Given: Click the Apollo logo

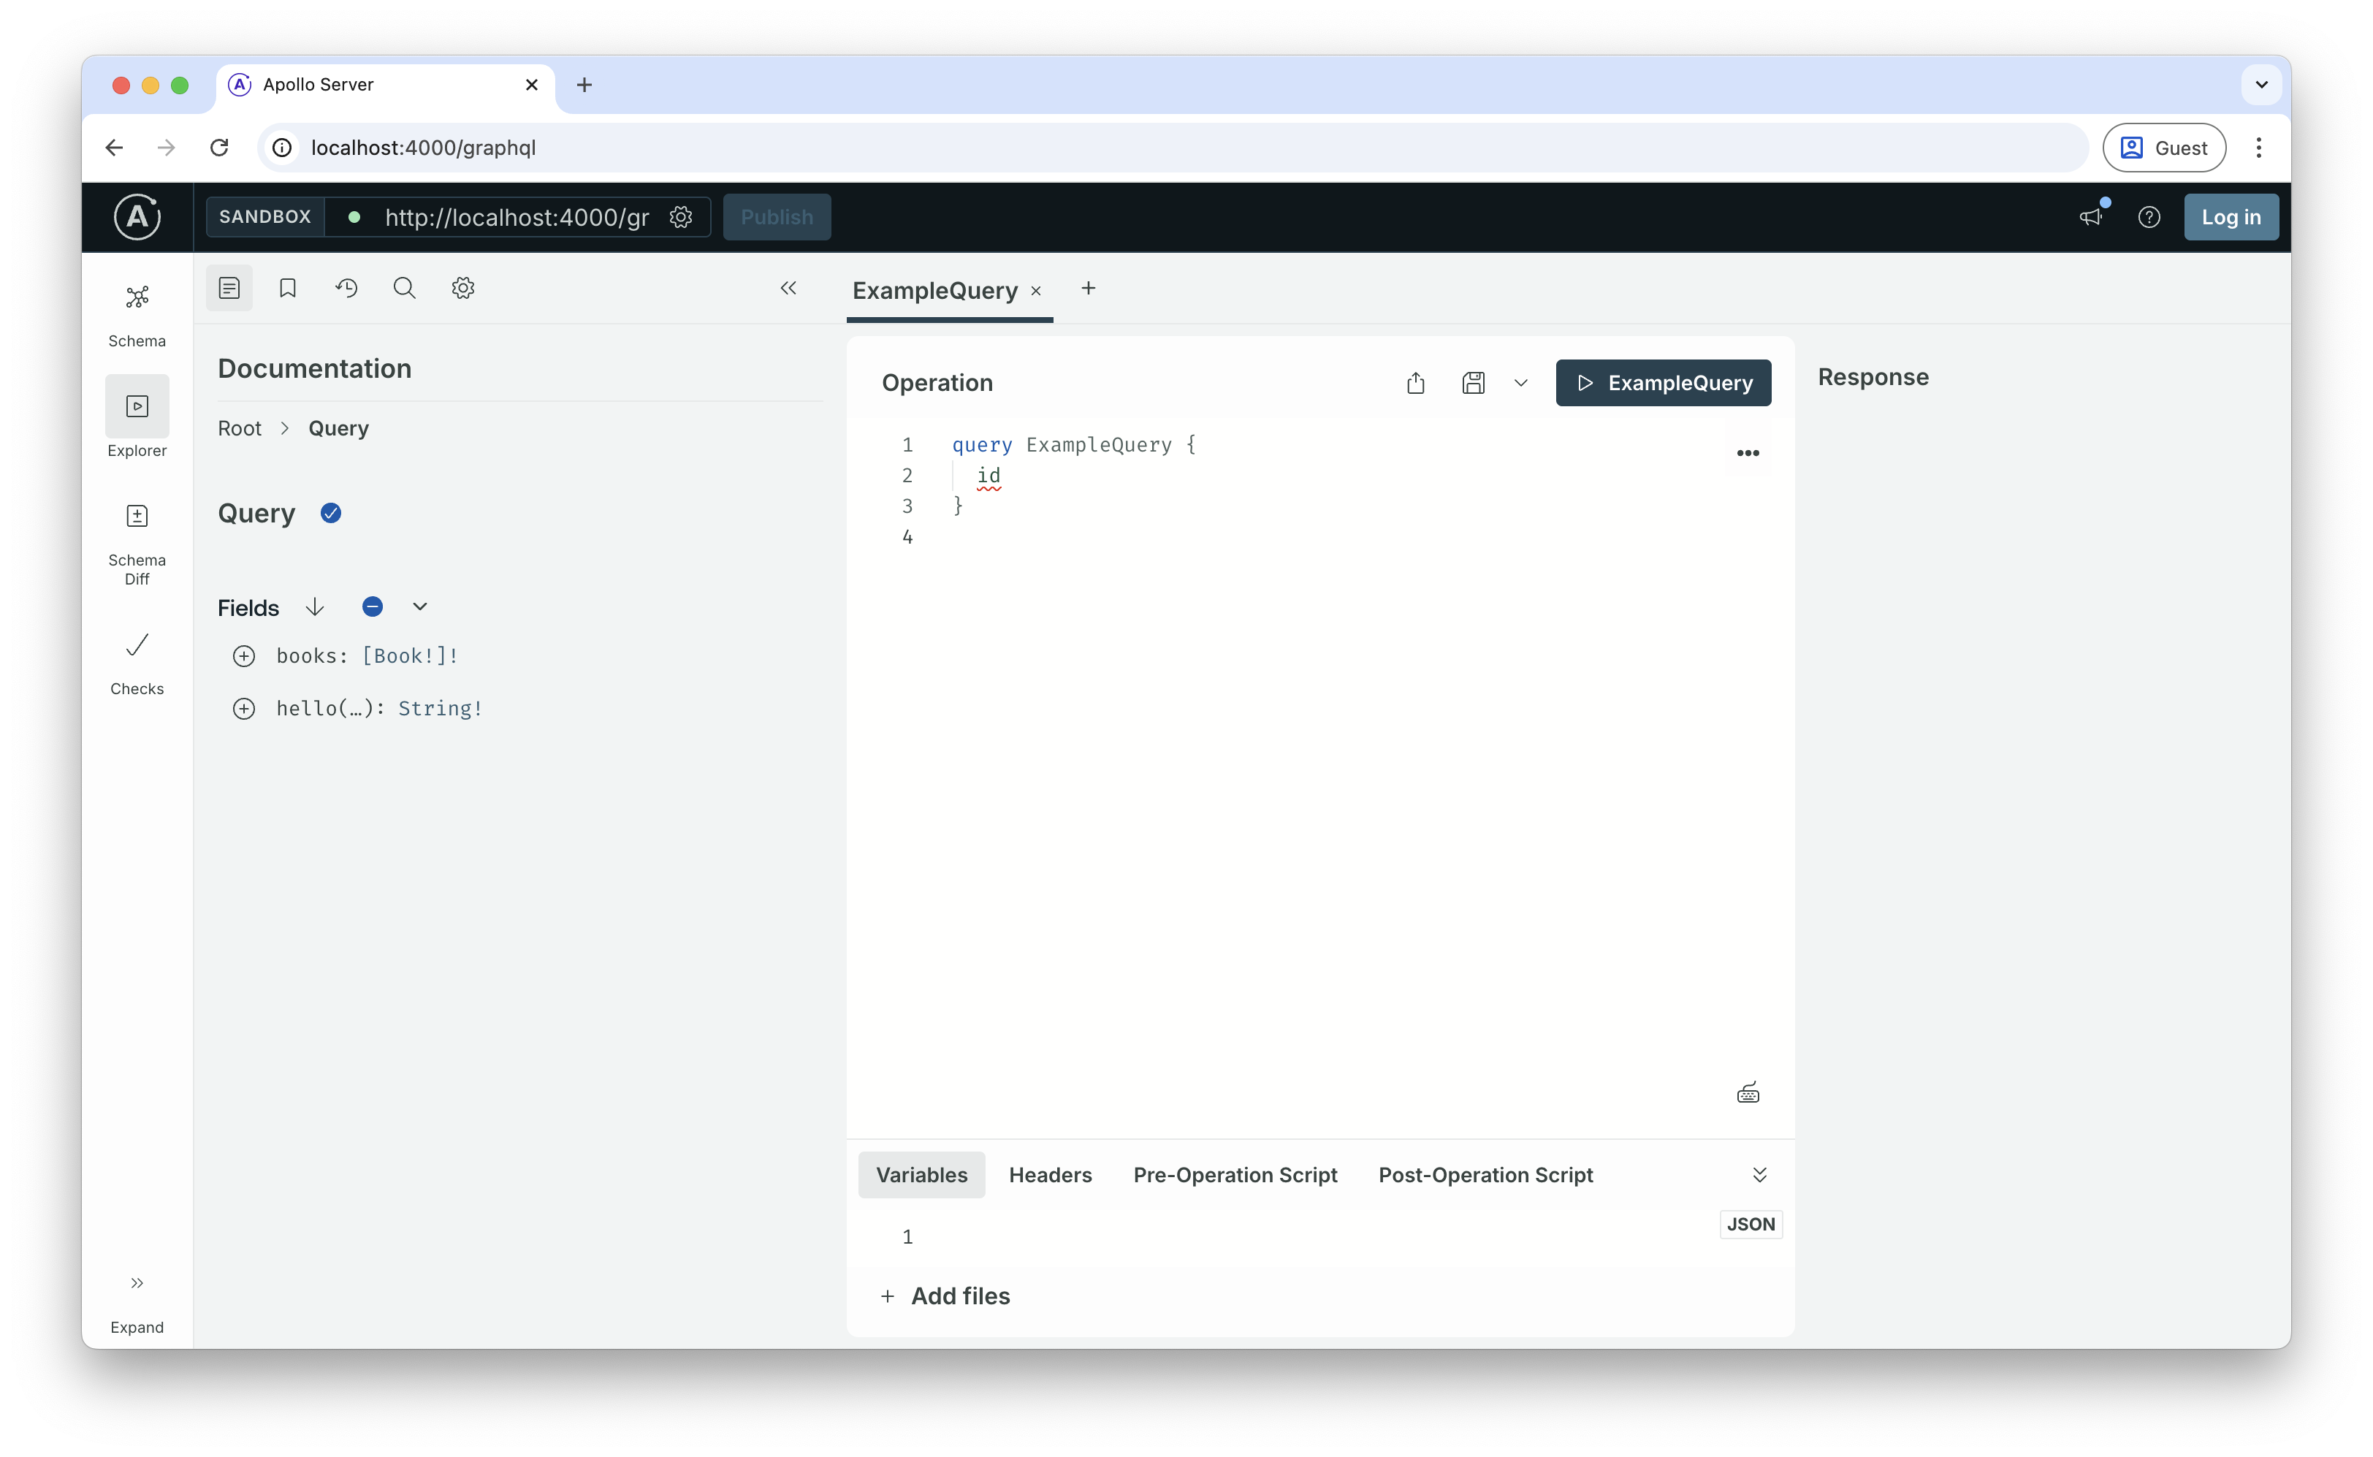Looking at the screenshot, I should (137, 217).
